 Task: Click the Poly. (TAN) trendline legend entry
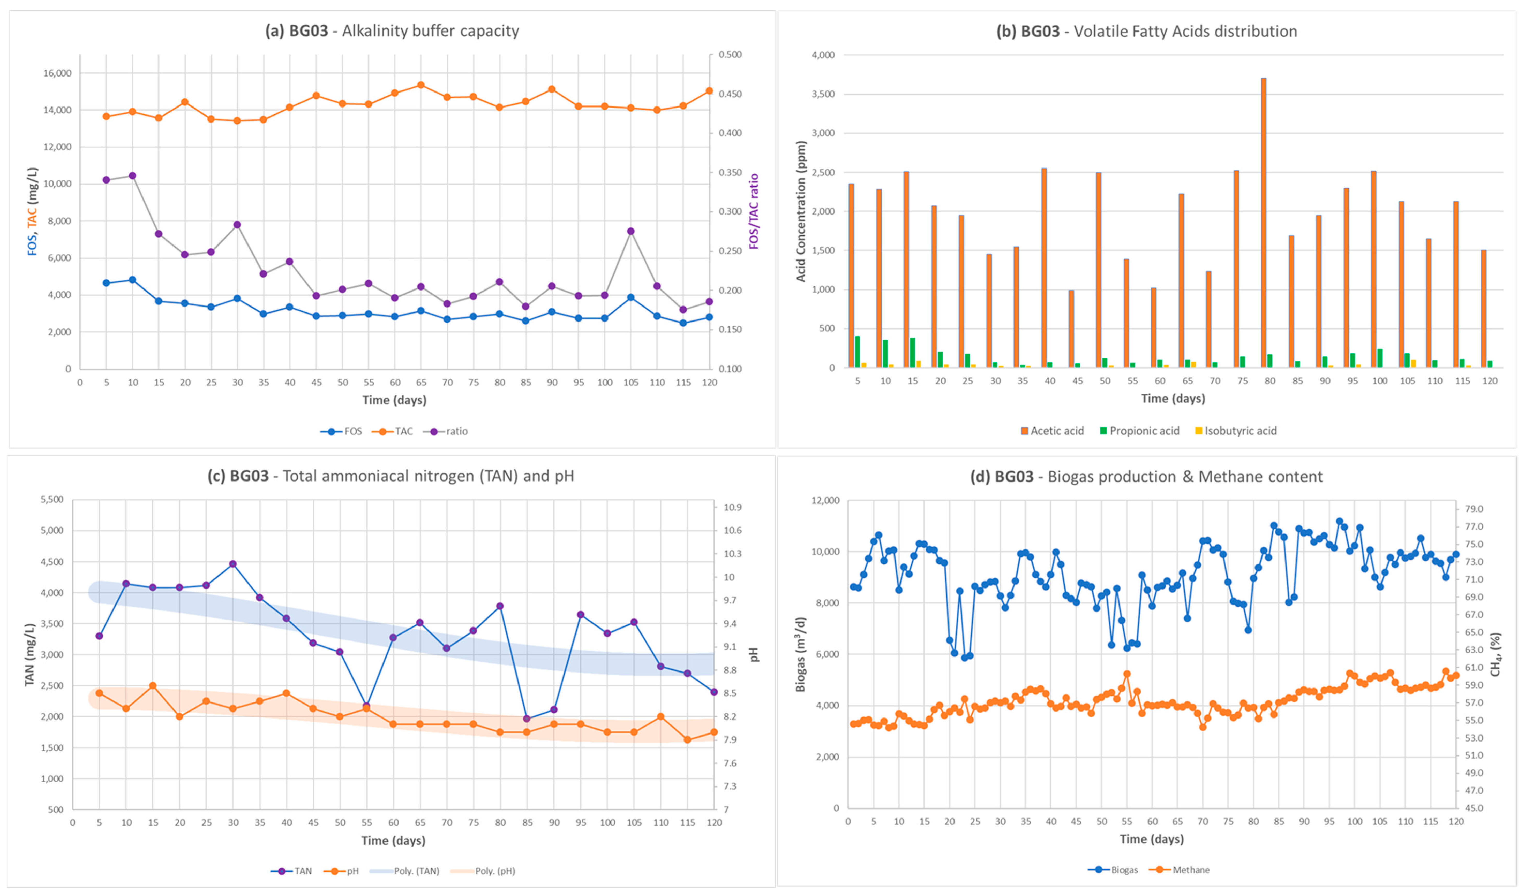[416, 871]
